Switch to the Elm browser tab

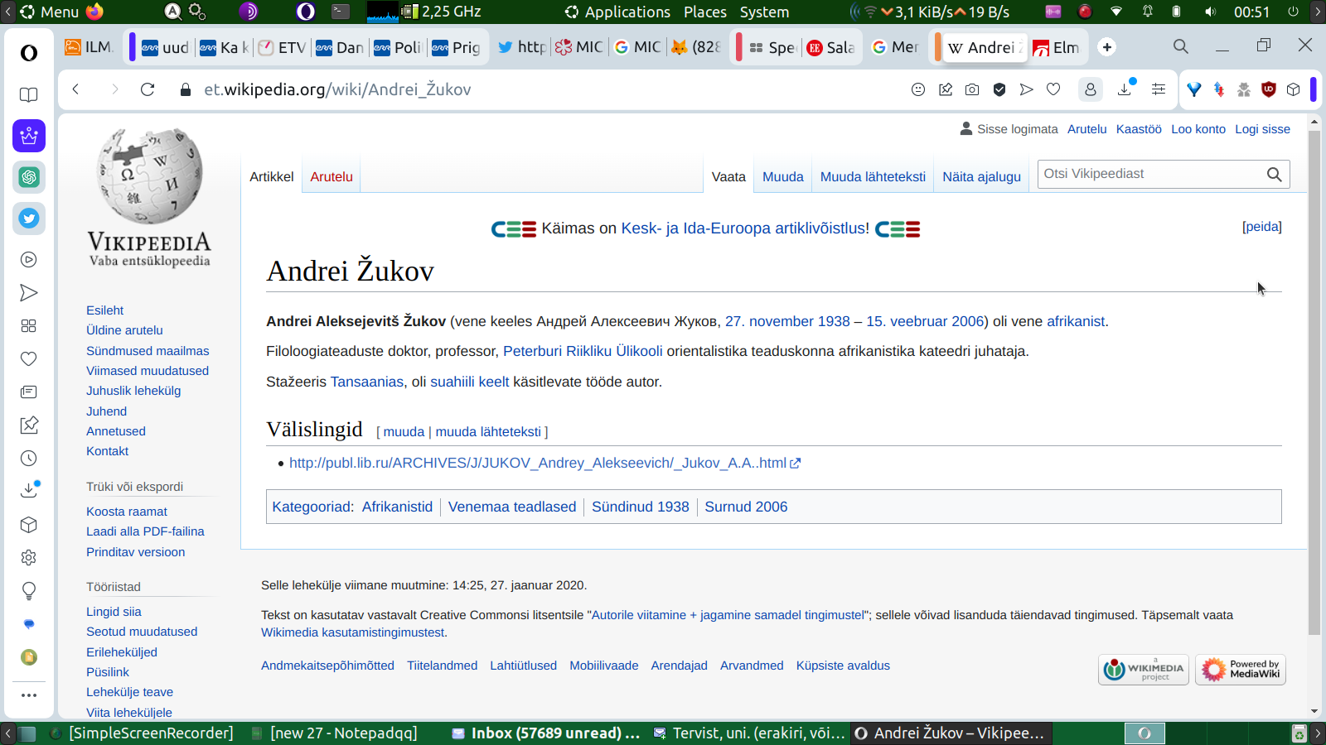coord(1057,47)
